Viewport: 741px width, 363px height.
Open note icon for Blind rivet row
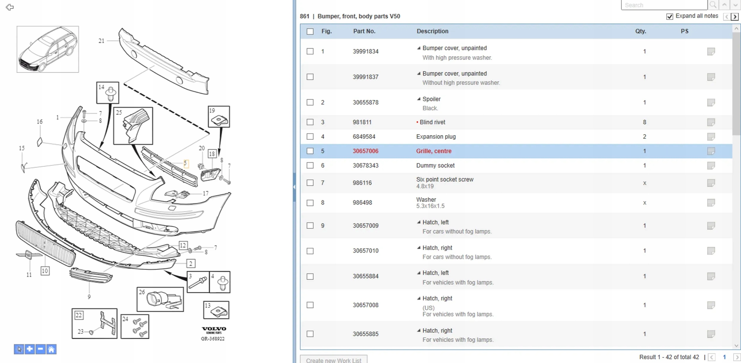tap(711, 122)
